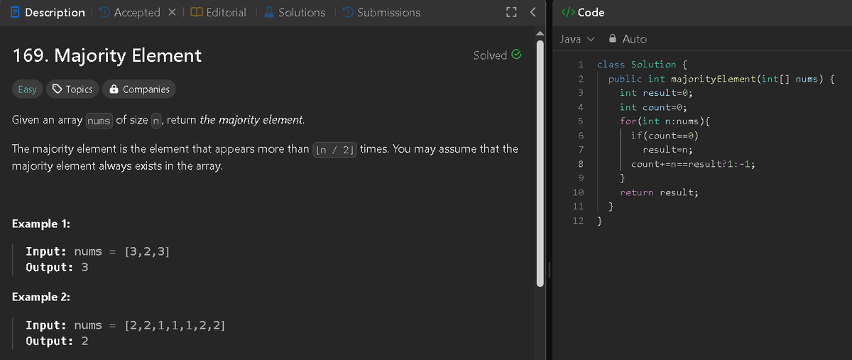Click code line 'return result;'
The width and height of the screenshot is (852, 360).
[x=660, y=192]
